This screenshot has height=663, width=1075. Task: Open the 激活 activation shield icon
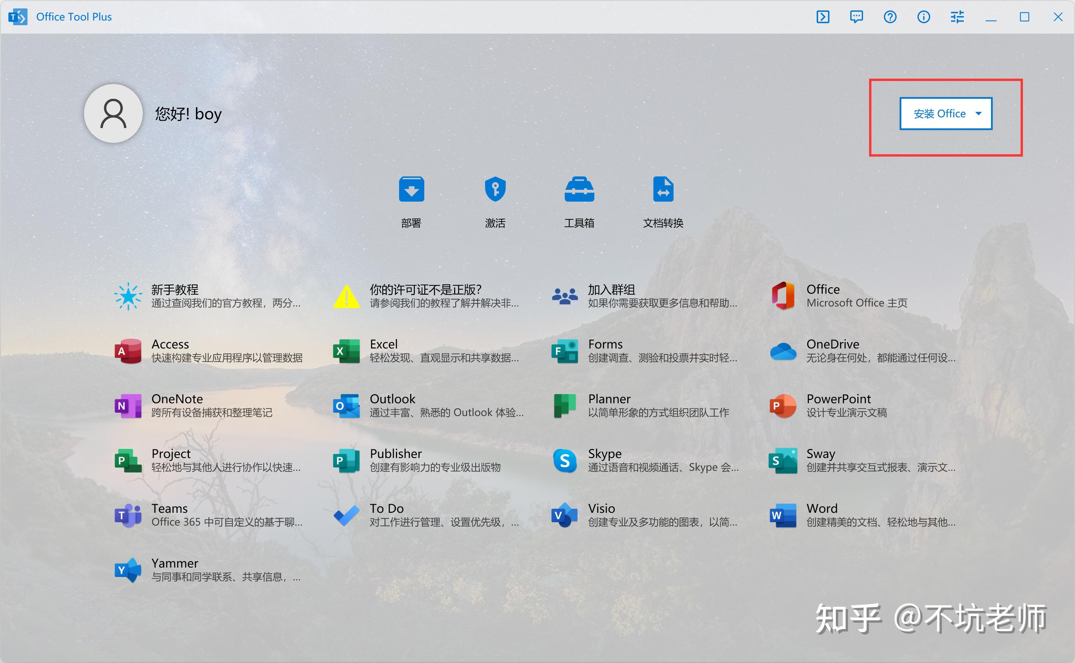tap(495, 189)
